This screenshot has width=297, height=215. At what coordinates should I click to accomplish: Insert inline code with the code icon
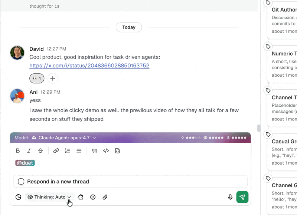[106, 151]
